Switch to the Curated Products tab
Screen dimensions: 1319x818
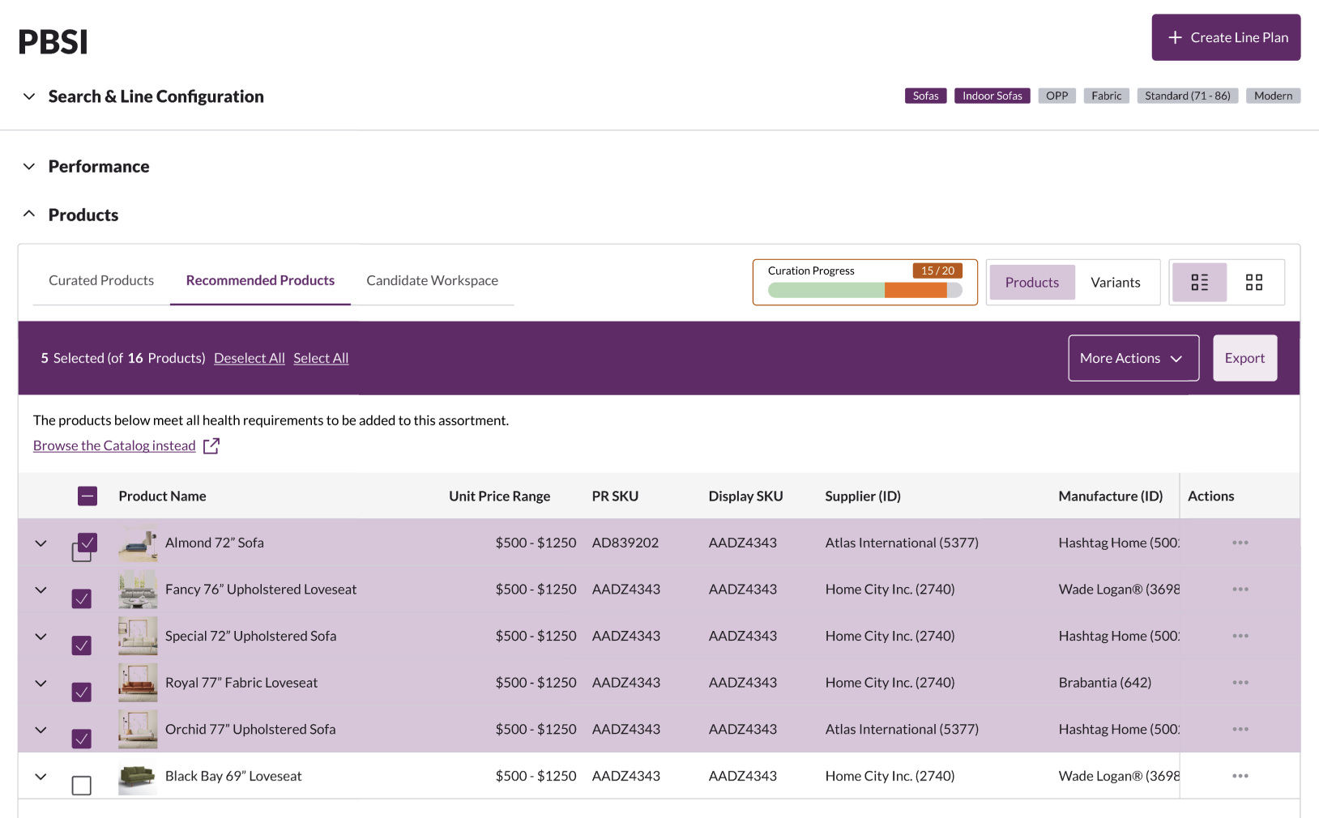coord(101,280)
